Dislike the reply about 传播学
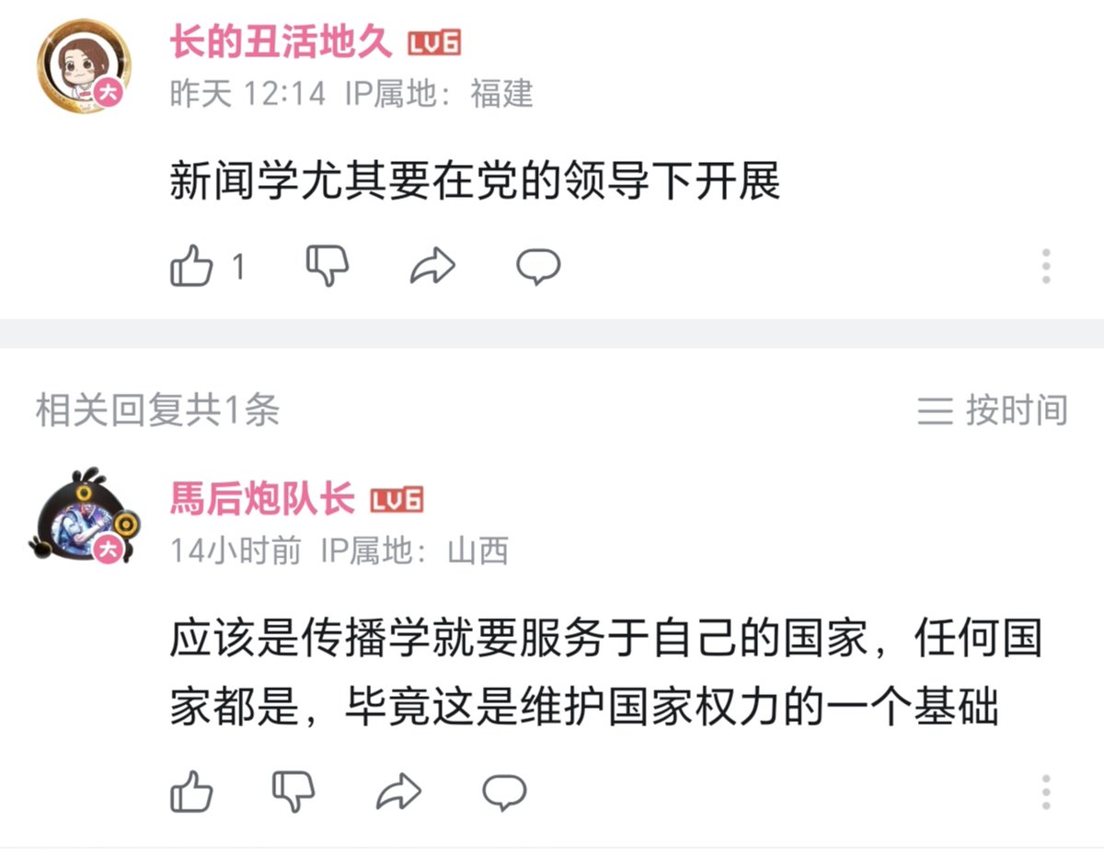1104x857 pixels. (x=293, y=792)
